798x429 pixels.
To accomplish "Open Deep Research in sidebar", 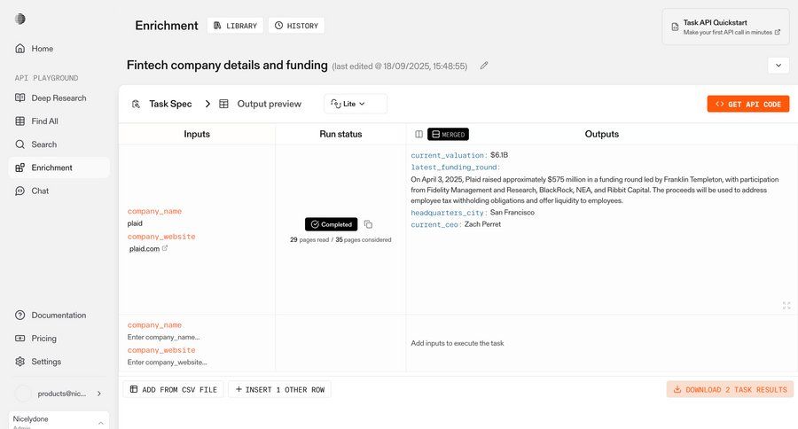I will coord(59,97).
